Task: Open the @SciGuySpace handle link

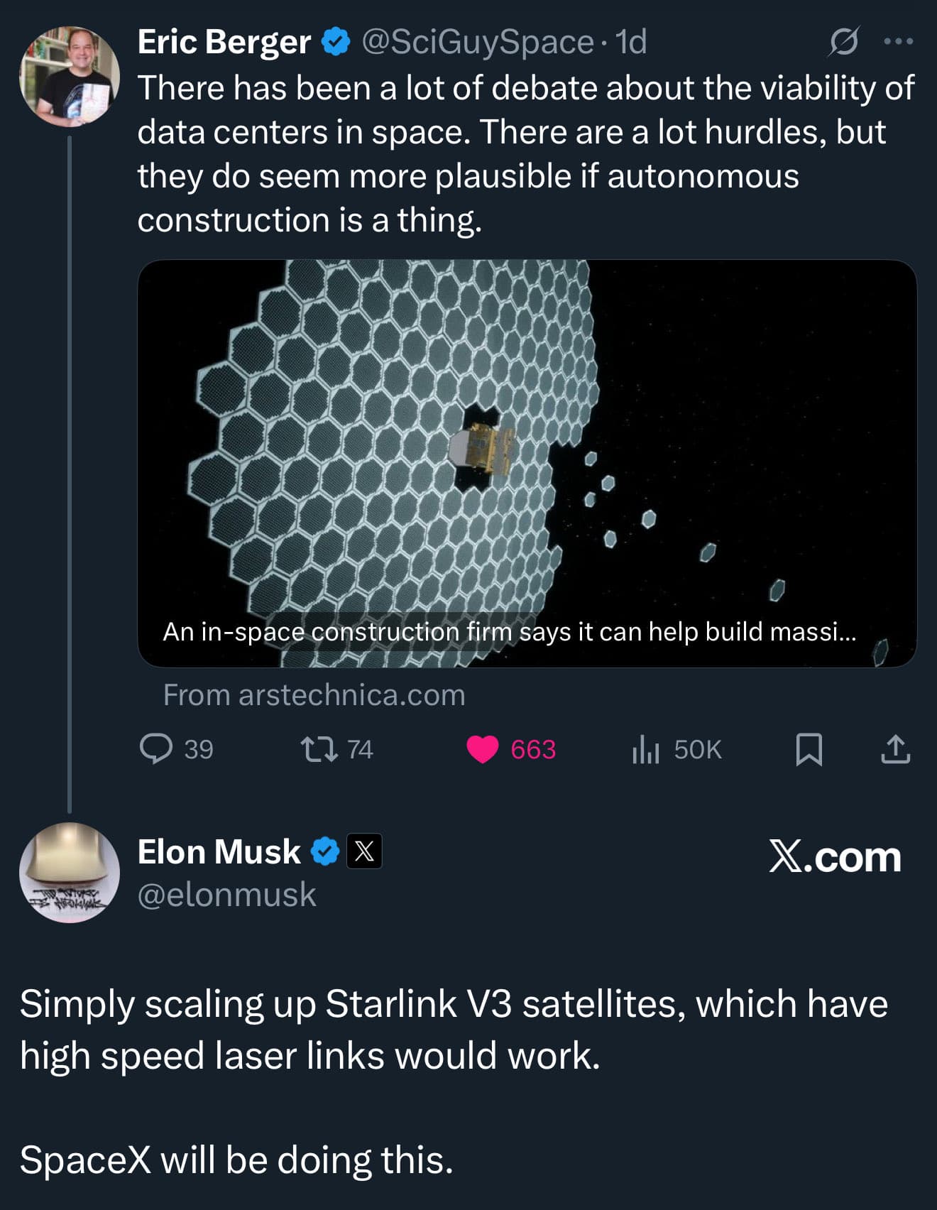Action: [477, 42]
